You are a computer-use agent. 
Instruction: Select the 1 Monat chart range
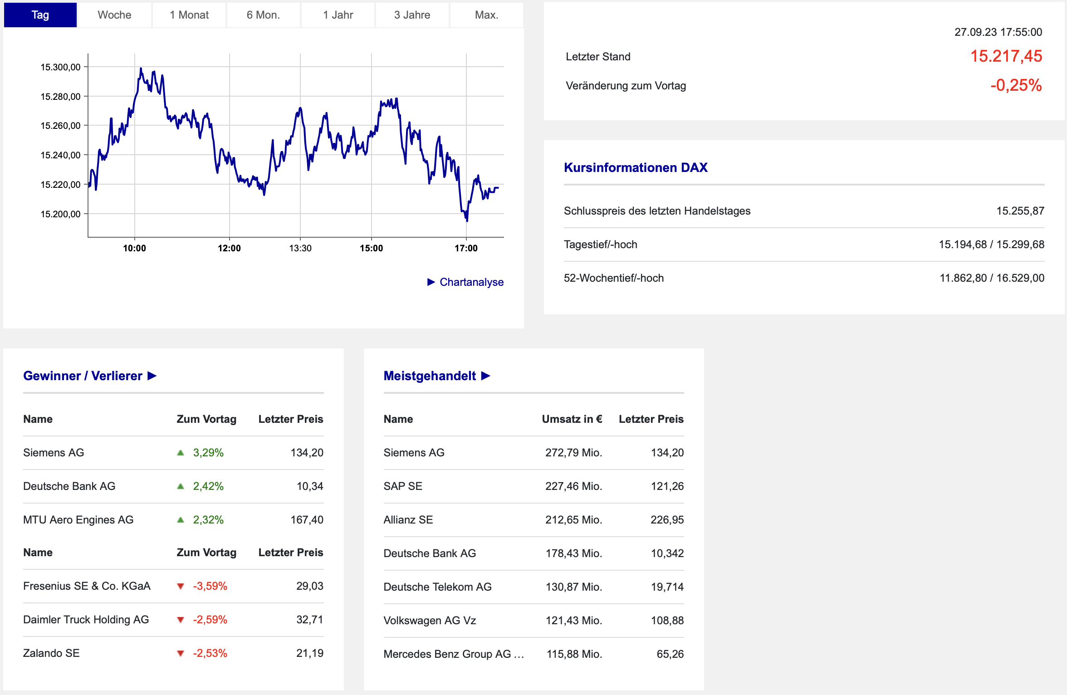tap(189, 15)
